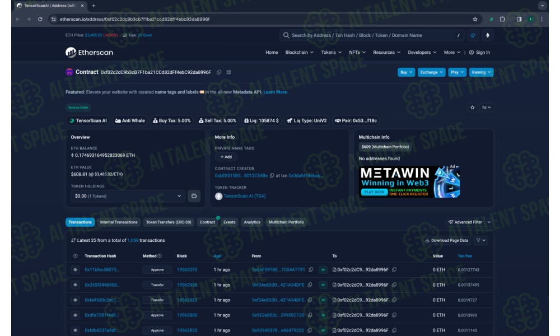Open block 19563070
The width and height of the screenshot is (560, 336).
[x=187, y=269]
